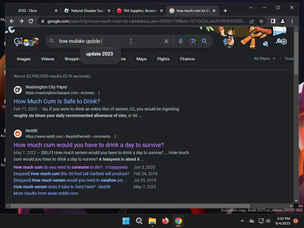Close the 8332 Cbox tab
This screenshot has width=304, height=228.
[x=56, y=11]
